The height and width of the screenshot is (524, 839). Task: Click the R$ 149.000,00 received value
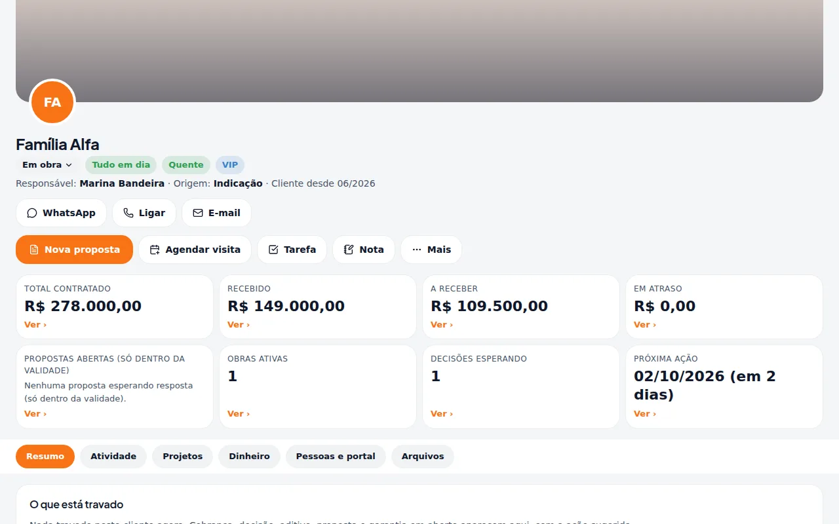click(x=286, y=306)
